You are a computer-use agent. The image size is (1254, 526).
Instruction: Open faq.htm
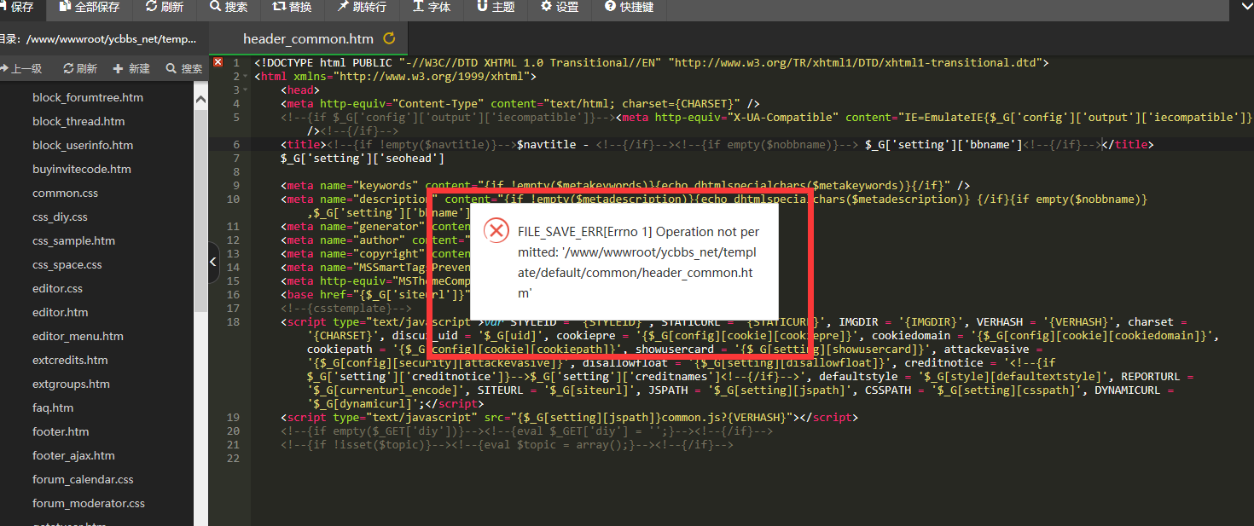click(x=53, y=408)
